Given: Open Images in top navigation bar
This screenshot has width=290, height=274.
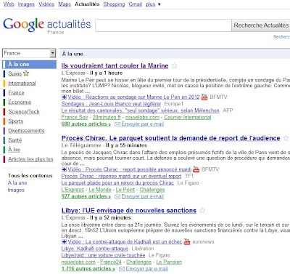Looking at the screenshot, I should point(26,4).
